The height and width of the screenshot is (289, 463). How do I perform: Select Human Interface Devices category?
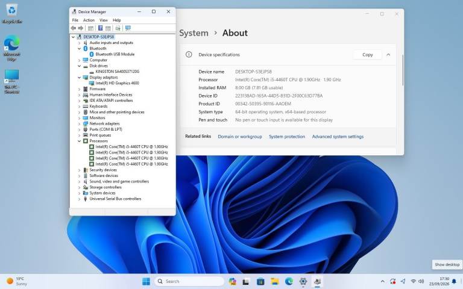[111, 95]
